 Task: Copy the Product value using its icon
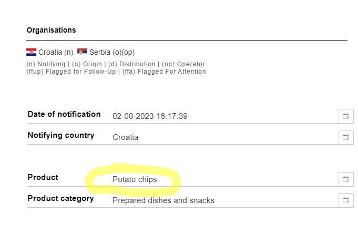(x=346, y=179)
